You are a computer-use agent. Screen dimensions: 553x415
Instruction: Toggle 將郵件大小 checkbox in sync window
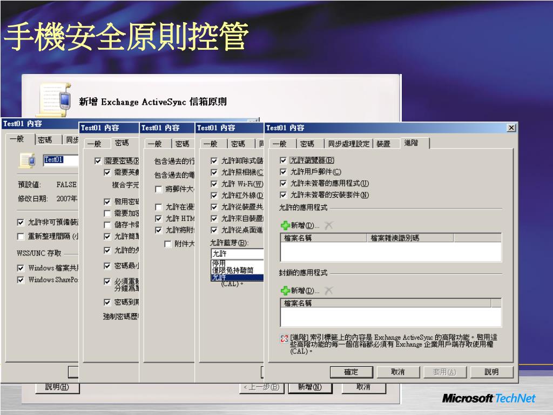[158, 189]
